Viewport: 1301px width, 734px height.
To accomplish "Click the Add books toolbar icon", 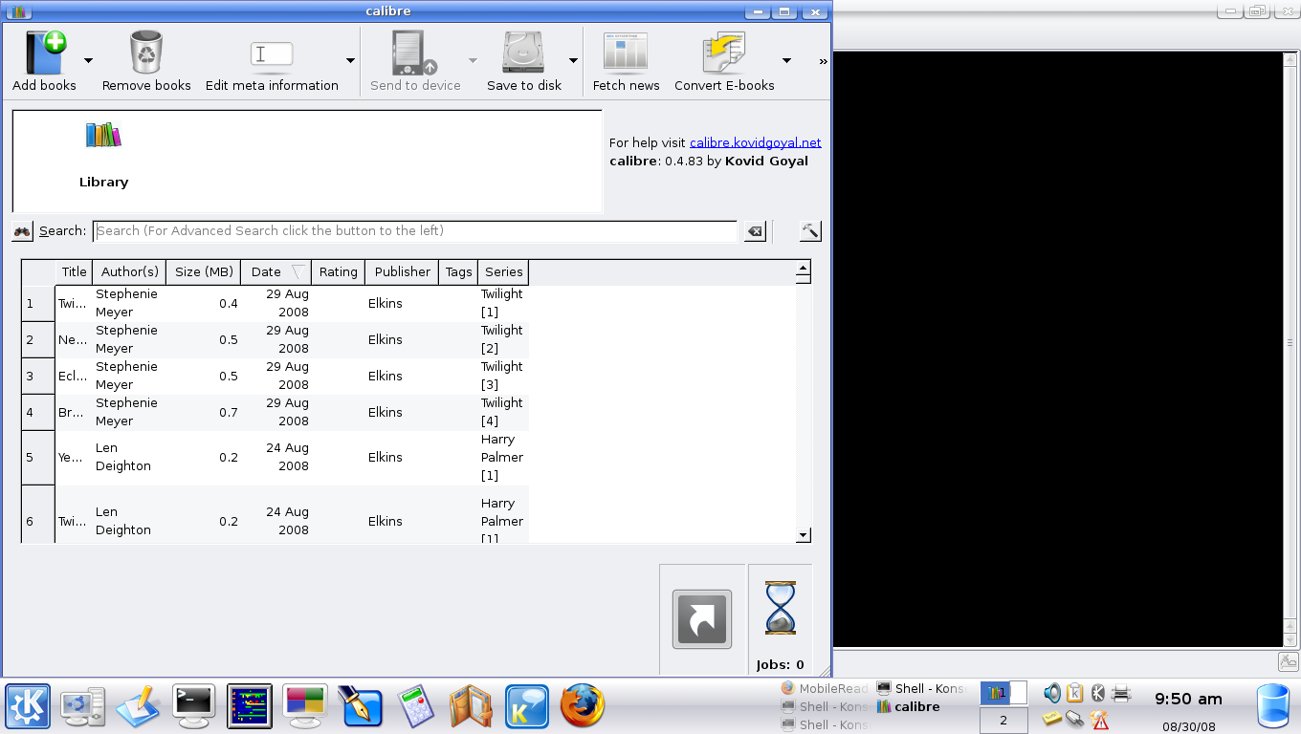I will [x=44, y=53].
